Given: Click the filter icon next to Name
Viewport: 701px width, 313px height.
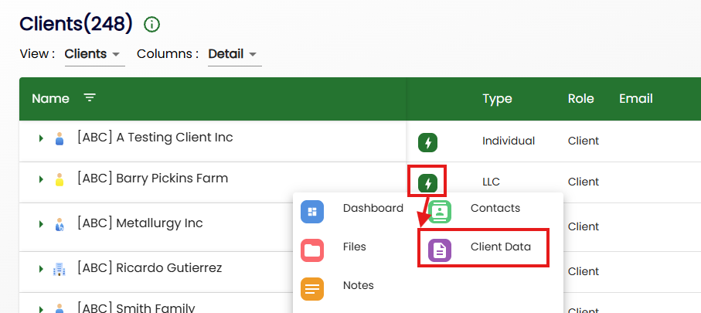Looking at the screenshot, I should (x=90, y=98).
